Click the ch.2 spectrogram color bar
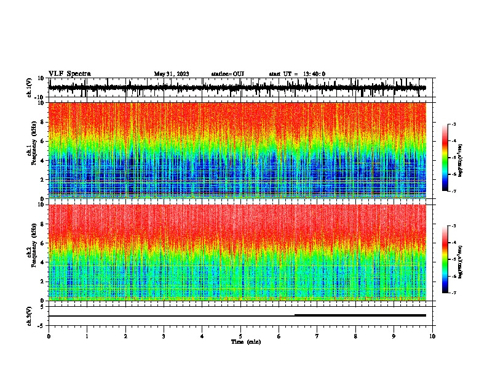487x377 pixels. [x=445, y=259]
